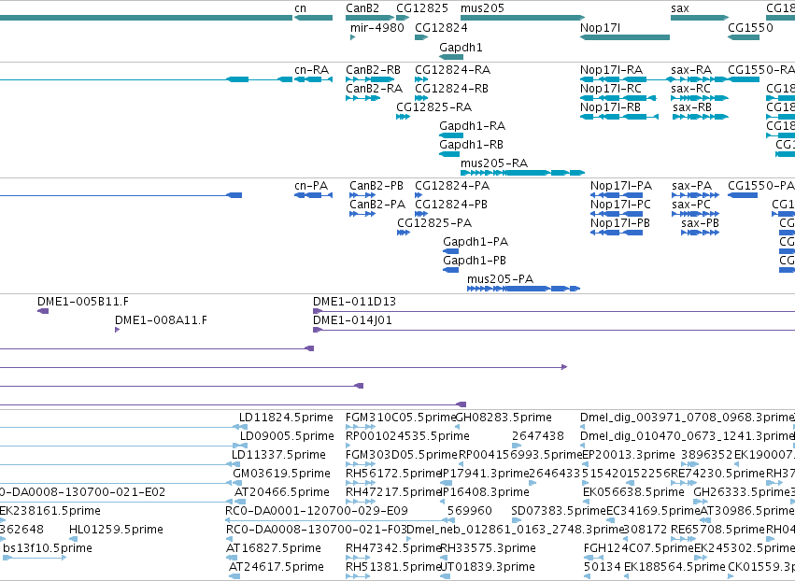Select the Nop17l-RC transcript label
This screenshot has height=581, width=795.
610,88
